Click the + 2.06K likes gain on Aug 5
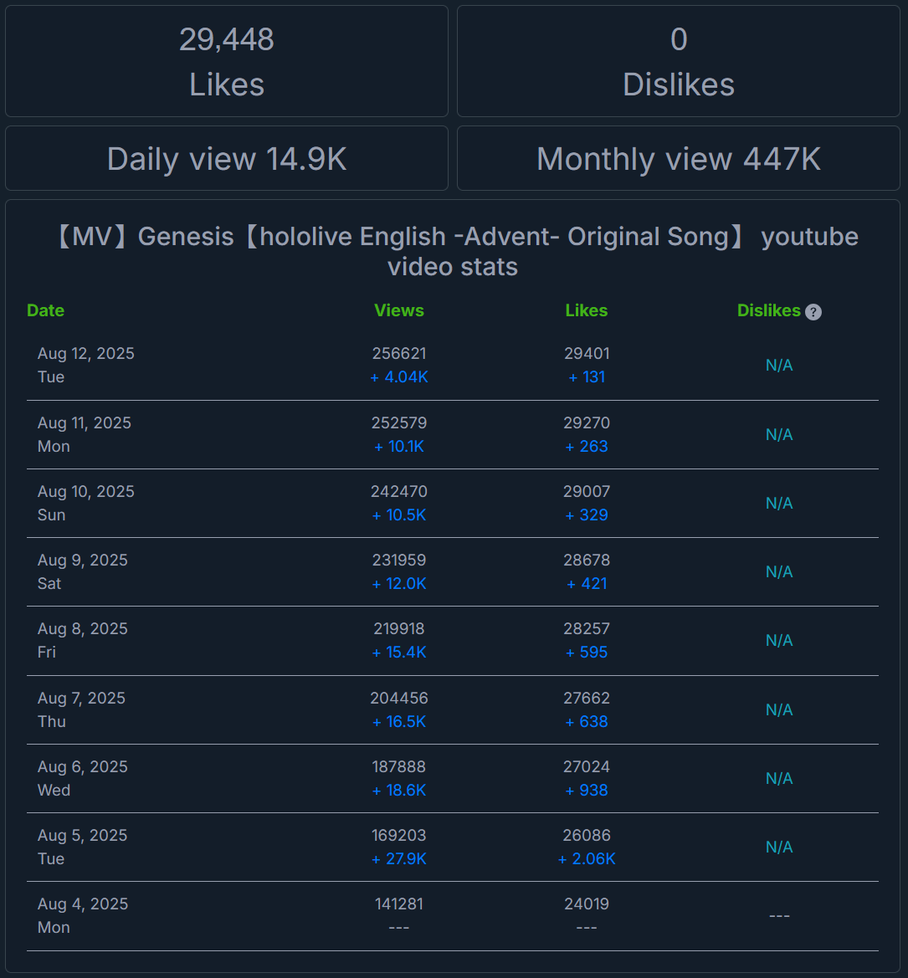Viewport: 908px width, 978px height. point(586,859)
